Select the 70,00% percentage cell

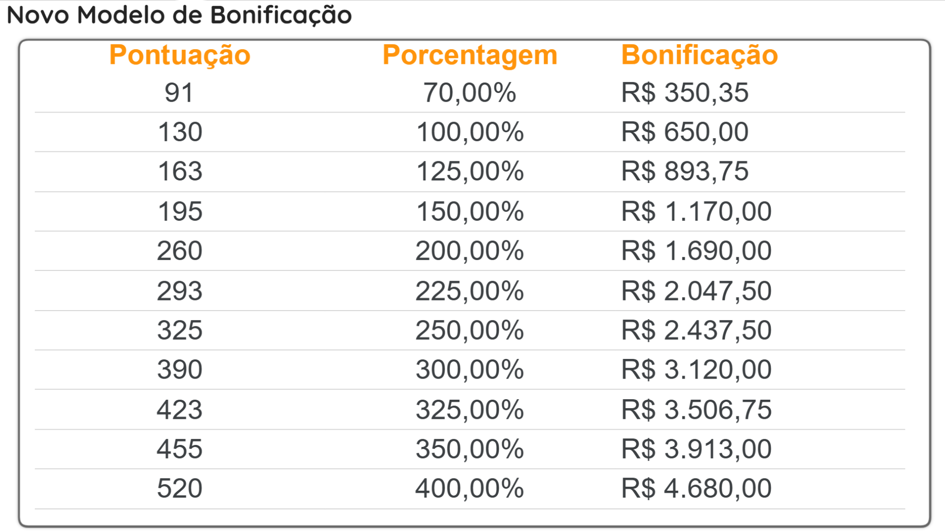click(470, 92)
